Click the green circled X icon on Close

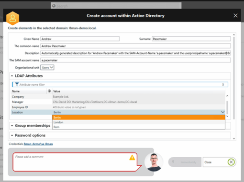coord(231,162)
